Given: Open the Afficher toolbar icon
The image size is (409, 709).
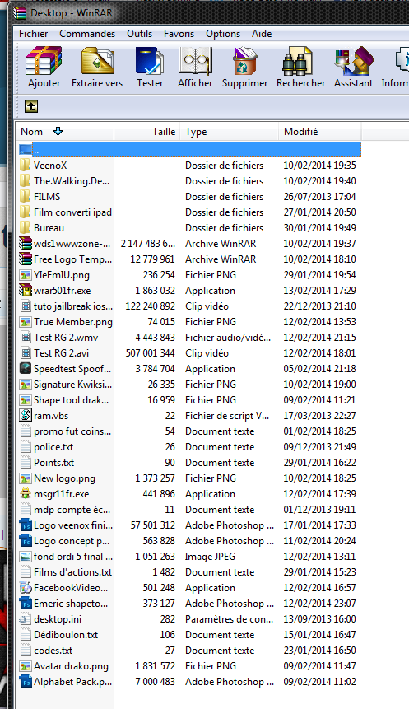Looking at the screenshot, I should [x=195, y=61].
